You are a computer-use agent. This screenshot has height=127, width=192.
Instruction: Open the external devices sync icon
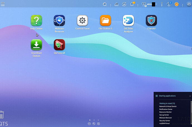click(124, 4)
